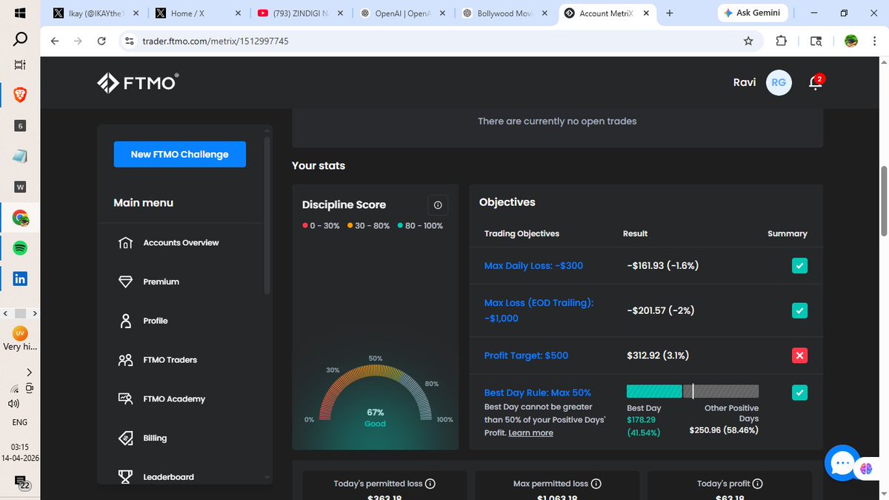Open the notifications bell
Screen dimensions: 889x500
(816, 82)
